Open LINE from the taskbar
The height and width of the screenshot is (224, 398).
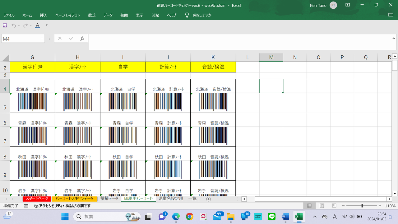(272, 217)
